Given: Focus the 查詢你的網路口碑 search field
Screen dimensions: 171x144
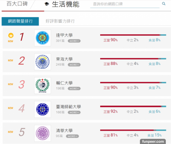Looking at the screenshot, I should (125, 4).
